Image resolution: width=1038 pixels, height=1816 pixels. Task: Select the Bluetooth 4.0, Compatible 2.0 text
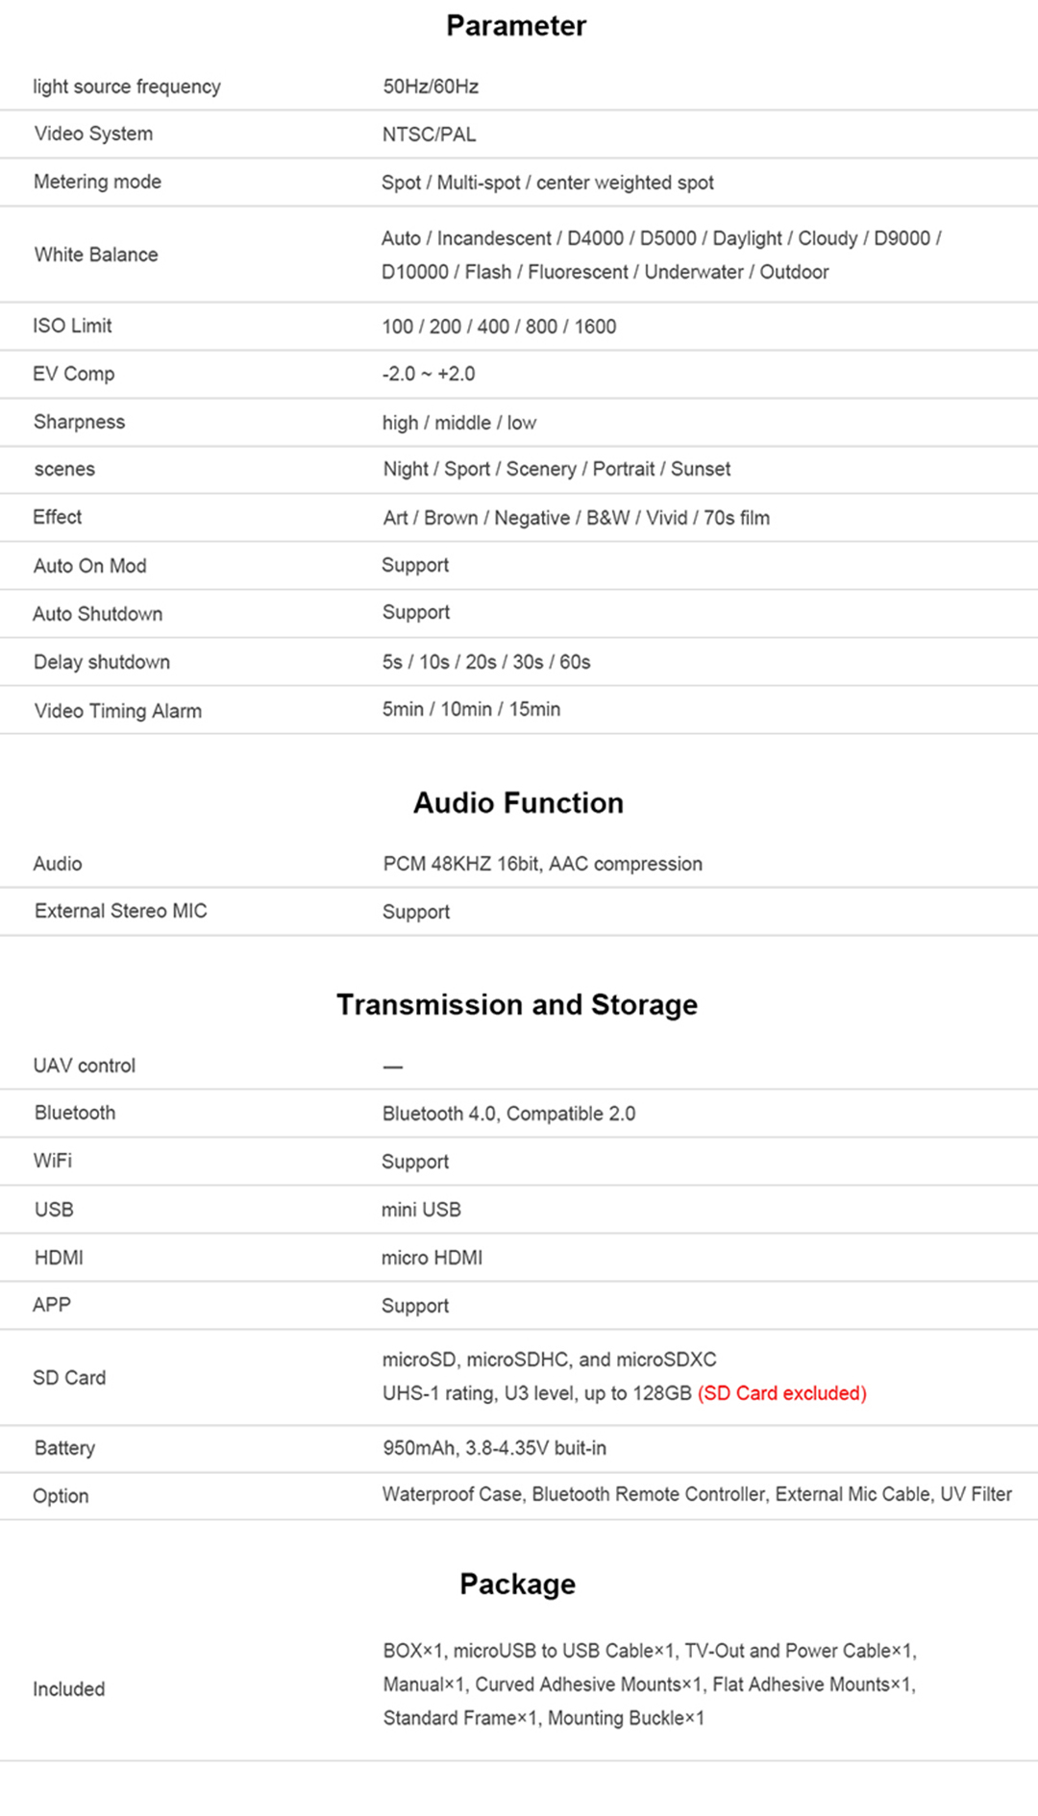(509, 1114)
